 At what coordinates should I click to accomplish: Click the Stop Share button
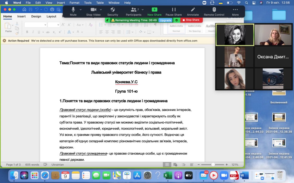click(191, 20)
